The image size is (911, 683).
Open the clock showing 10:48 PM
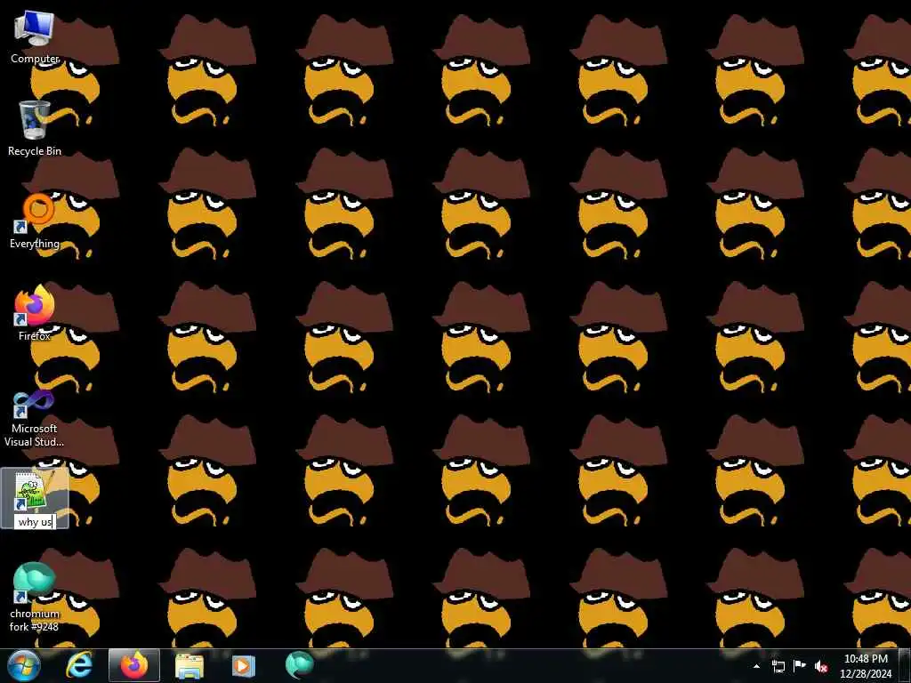pos(866,666)
